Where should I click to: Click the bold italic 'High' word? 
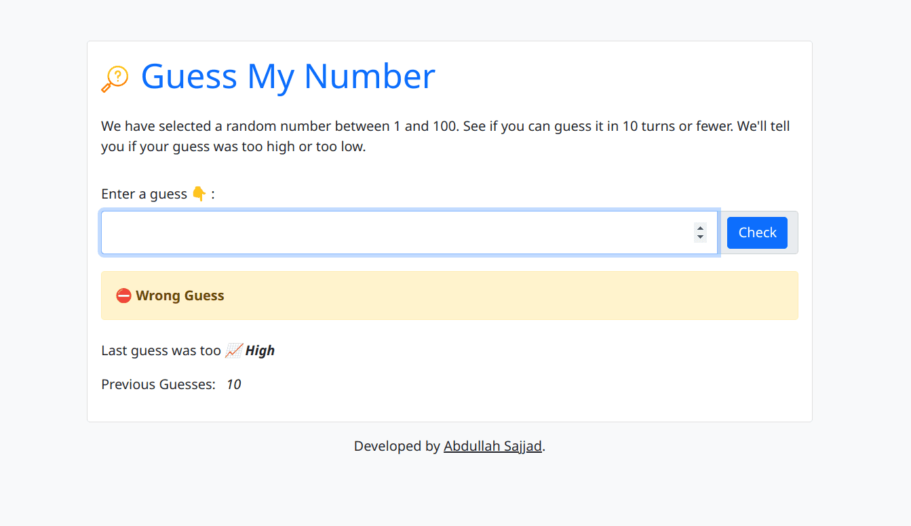pyautogui.click(x=260, y=351)
